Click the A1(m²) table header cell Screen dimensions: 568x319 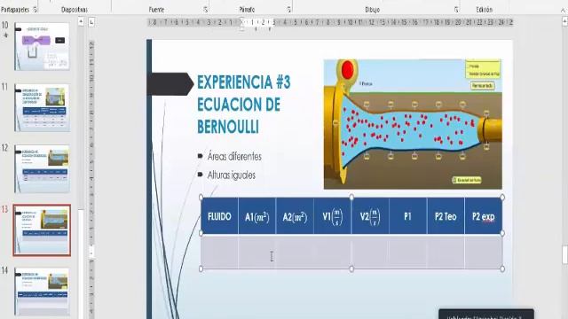pyautogui.click(x=257, y=216)
